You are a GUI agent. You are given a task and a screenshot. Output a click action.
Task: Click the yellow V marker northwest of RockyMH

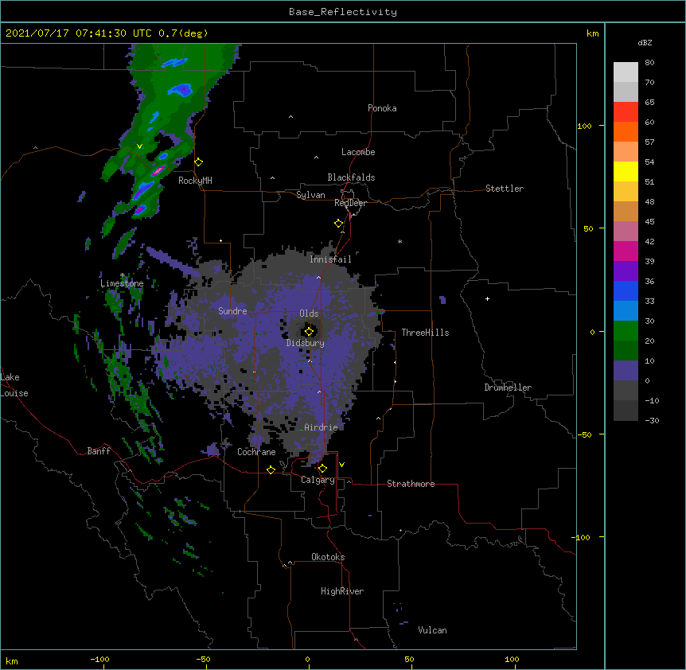(x=139, y=146)
